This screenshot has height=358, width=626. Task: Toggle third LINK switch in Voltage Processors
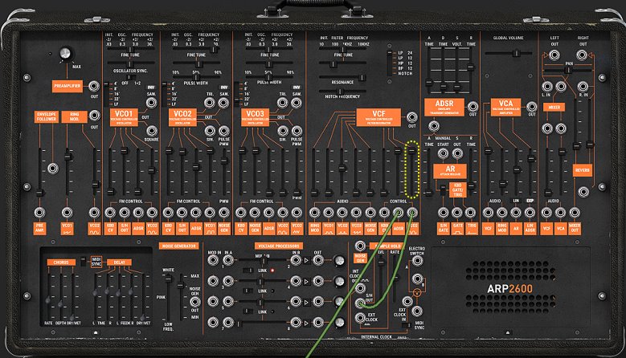point(248,311)
